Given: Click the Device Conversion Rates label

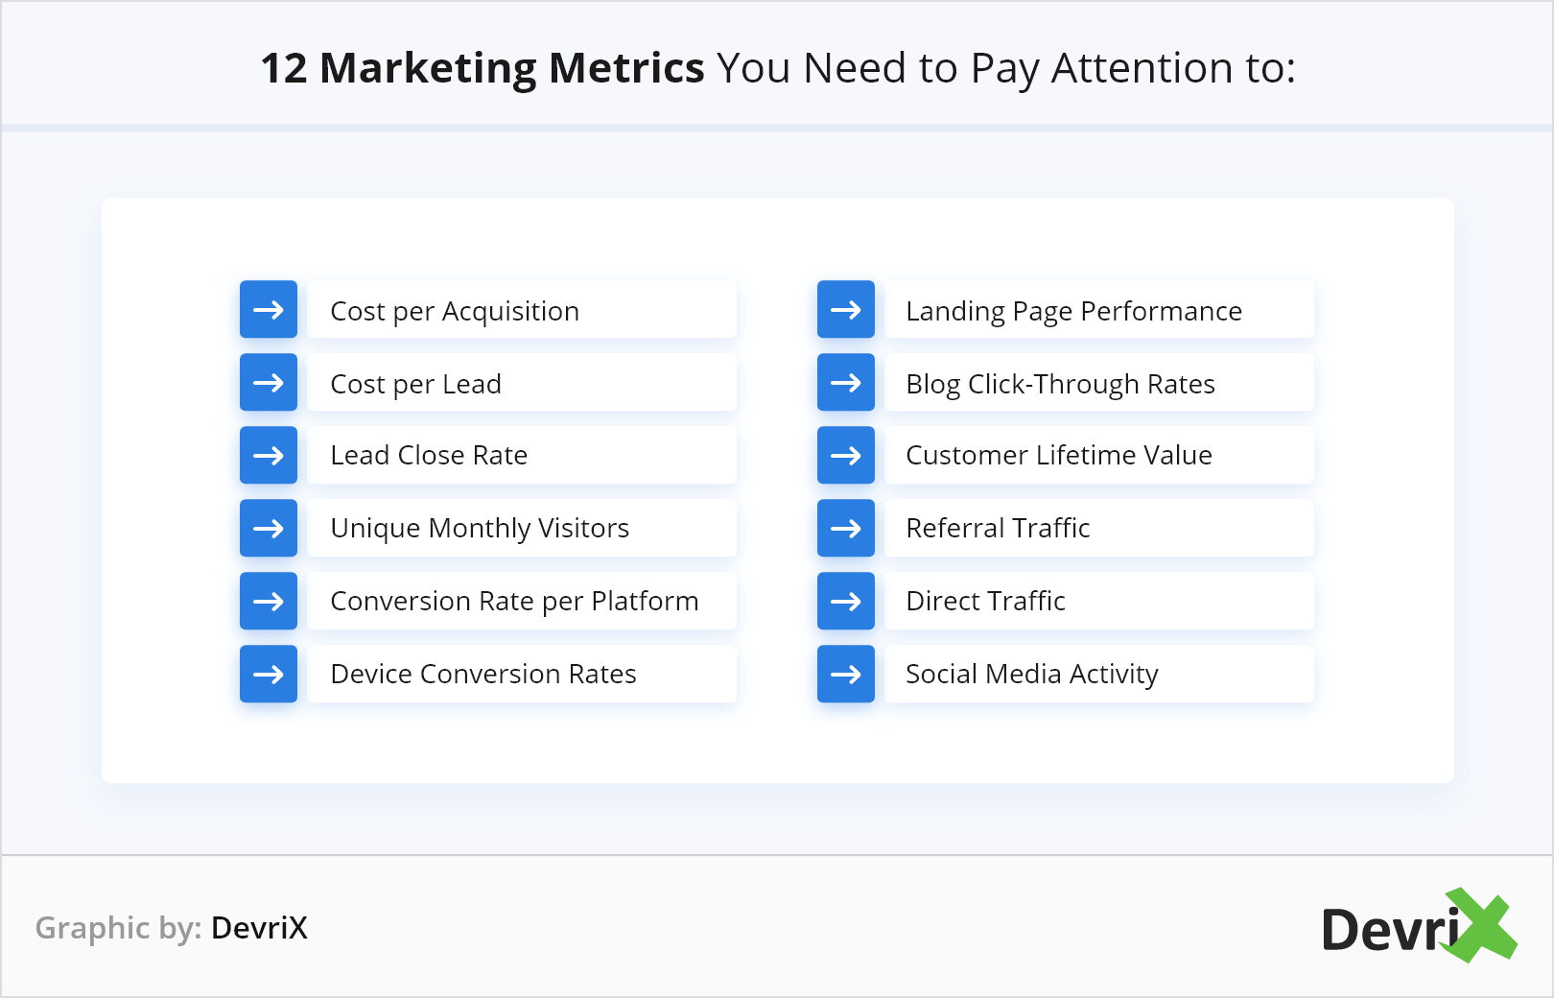Looking at the screenshot, I should pyautogui.click(x=483, y=674).
